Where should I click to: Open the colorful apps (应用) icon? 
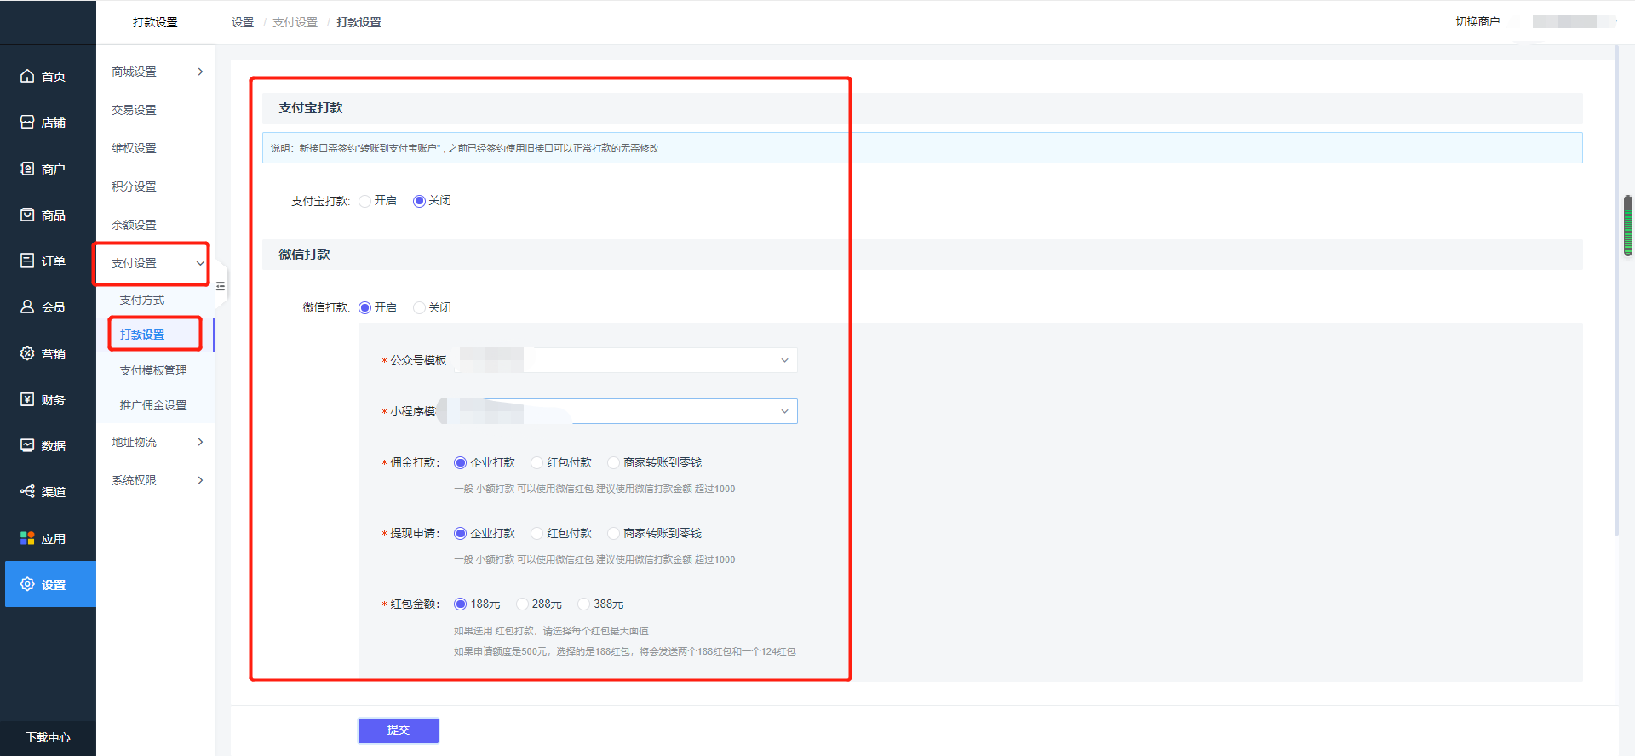click(x=27, y=538)
